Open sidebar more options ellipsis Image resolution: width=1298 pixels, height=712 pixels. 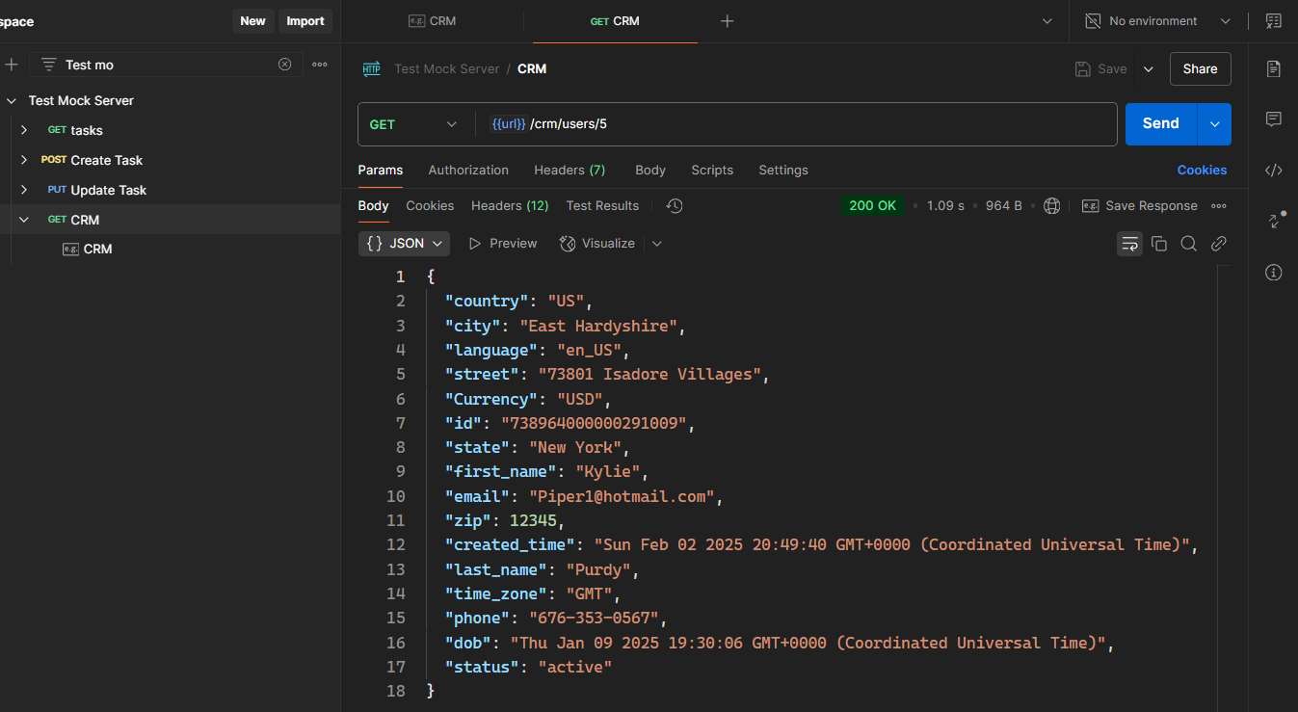tap(320, 65)
